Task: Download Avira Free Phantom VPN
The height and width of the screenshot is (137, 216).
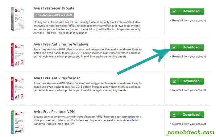Action: (x=187, y=114)
